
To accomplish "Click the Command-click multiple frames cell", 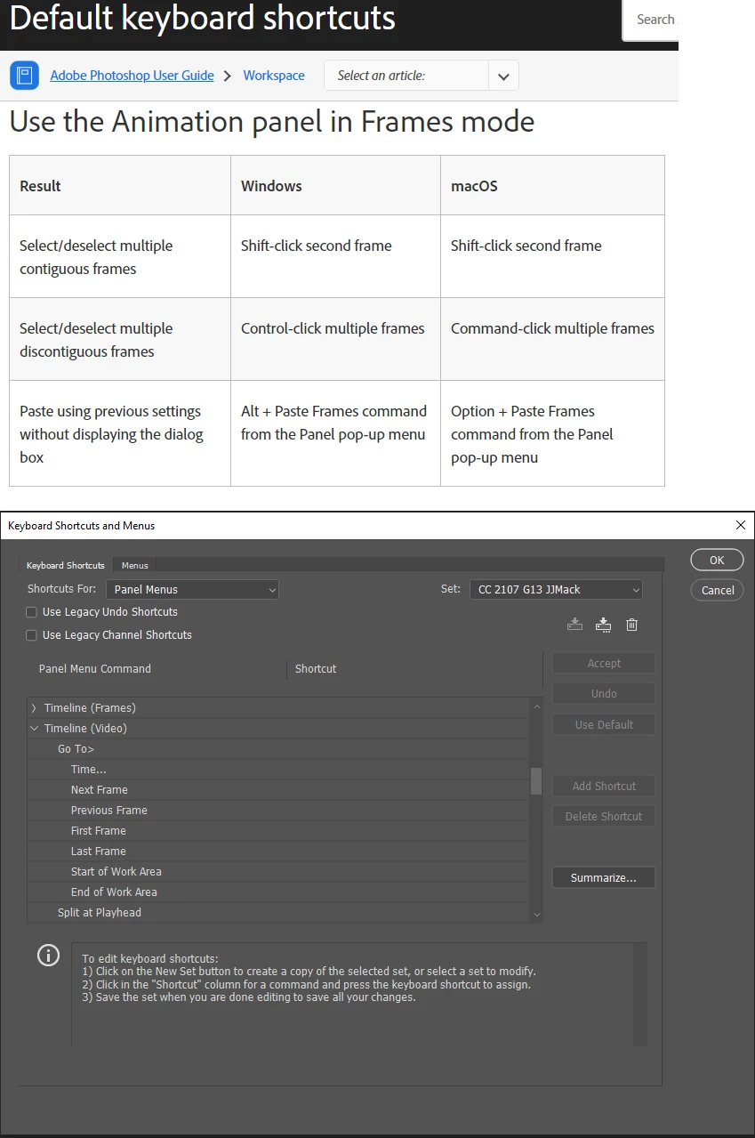I will pos(552,339).
